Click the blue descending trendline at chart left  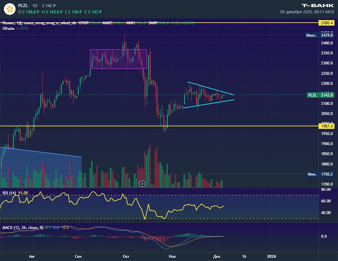click(41, 152)
